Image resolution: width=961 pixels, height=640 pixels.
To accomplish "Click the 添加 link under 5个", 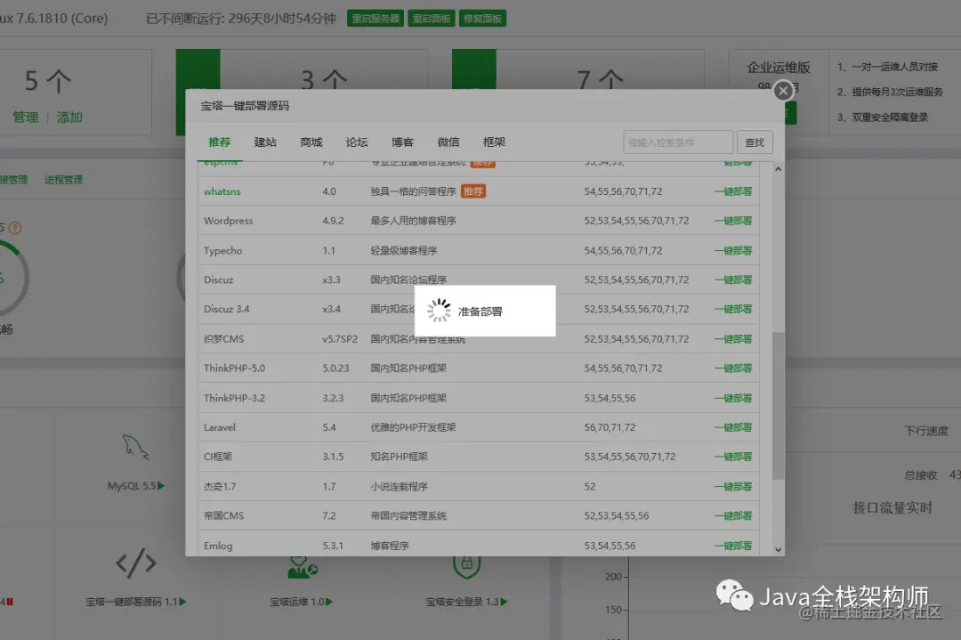I will (x=69, y=117).
